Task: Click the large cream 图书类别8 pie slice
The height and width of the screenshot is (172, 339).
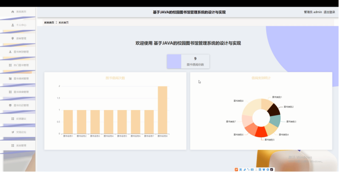Action: coord(251,107)
